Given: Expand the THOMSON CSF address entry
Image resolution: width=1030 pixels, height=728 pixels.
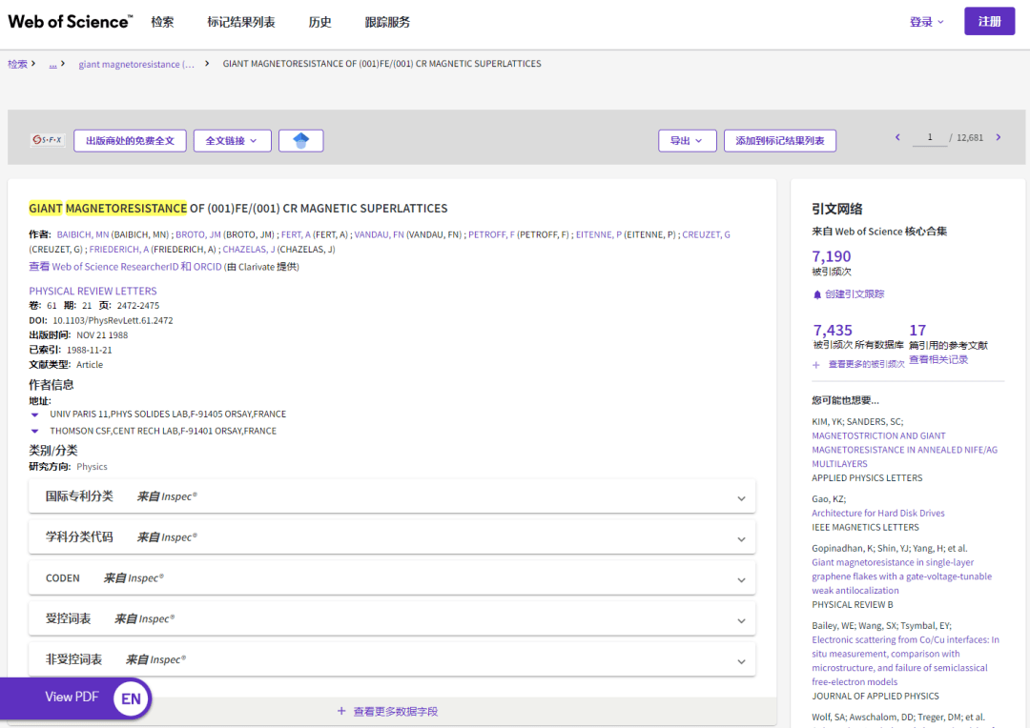Looking at the screenshot, I should coord(35,432).
